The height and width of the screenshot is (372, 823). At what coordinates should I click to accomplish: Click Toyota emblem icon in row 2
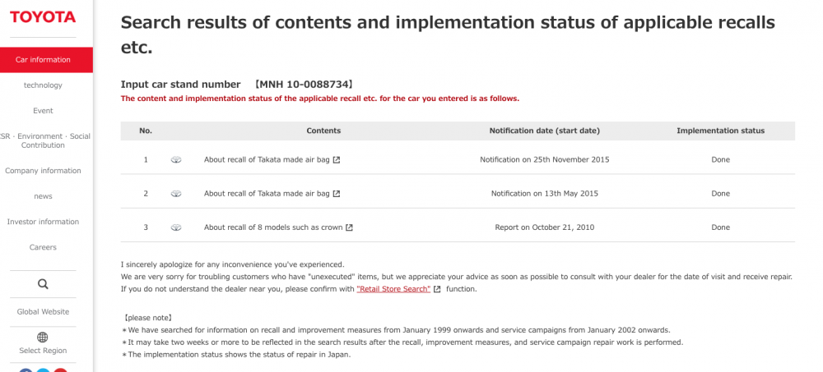tap(176, 194)
